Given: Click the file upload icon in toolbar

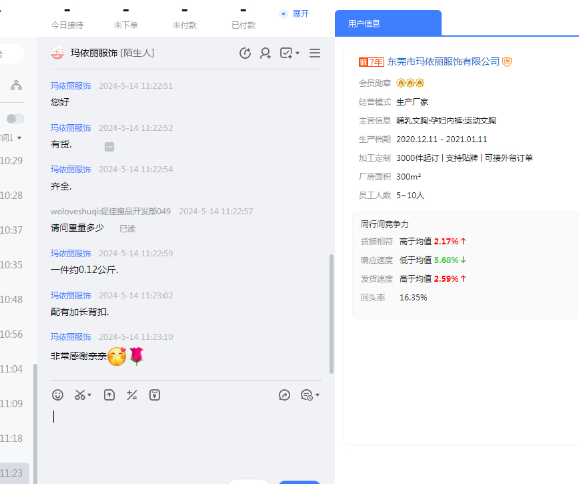Looking at the screenshot, I should [x=109, y=395].
